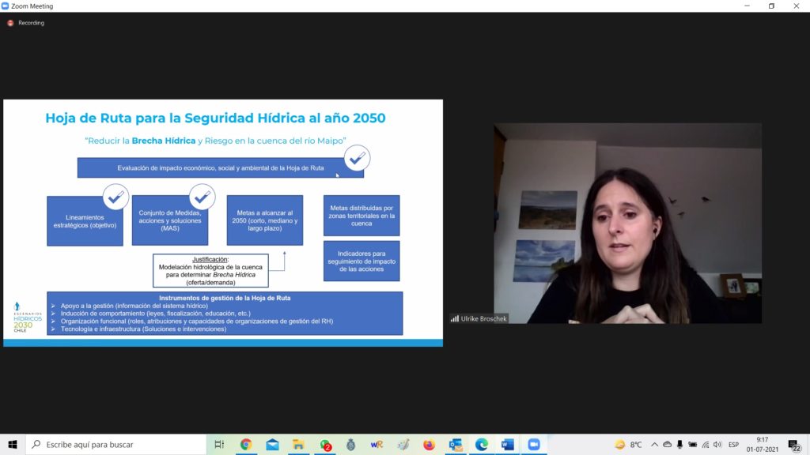Click the Zoom Meeting icon in title bar
Screen dimensions: 810x455
pyautogui.click(x=6, y=6)
